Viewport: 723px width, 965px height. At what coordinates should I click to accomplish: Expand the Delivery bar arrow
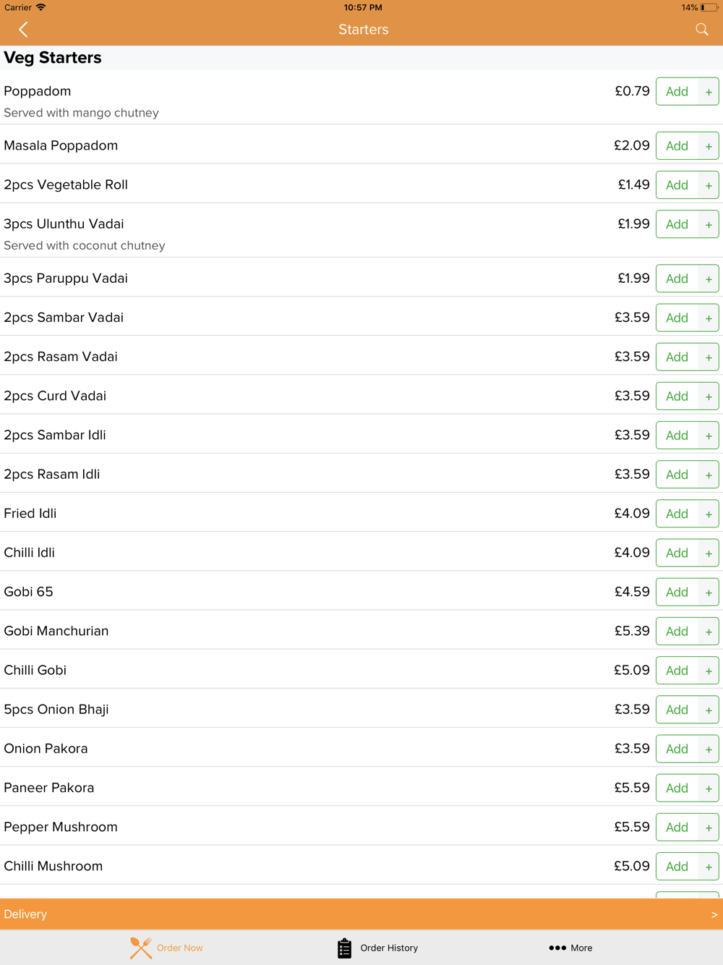pos(714,914)
